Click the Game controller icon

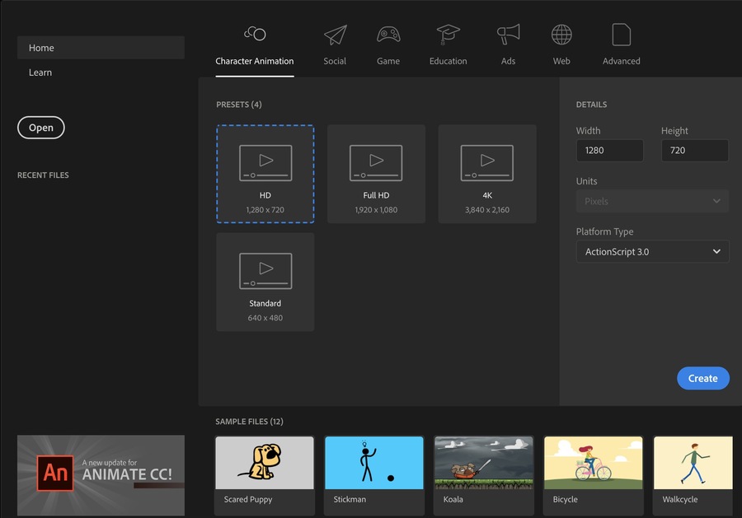(388, 35)
